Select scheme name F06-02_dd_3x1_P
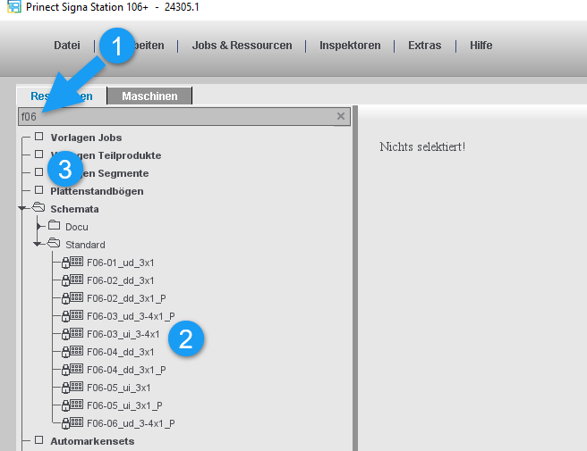 point(126,298)
